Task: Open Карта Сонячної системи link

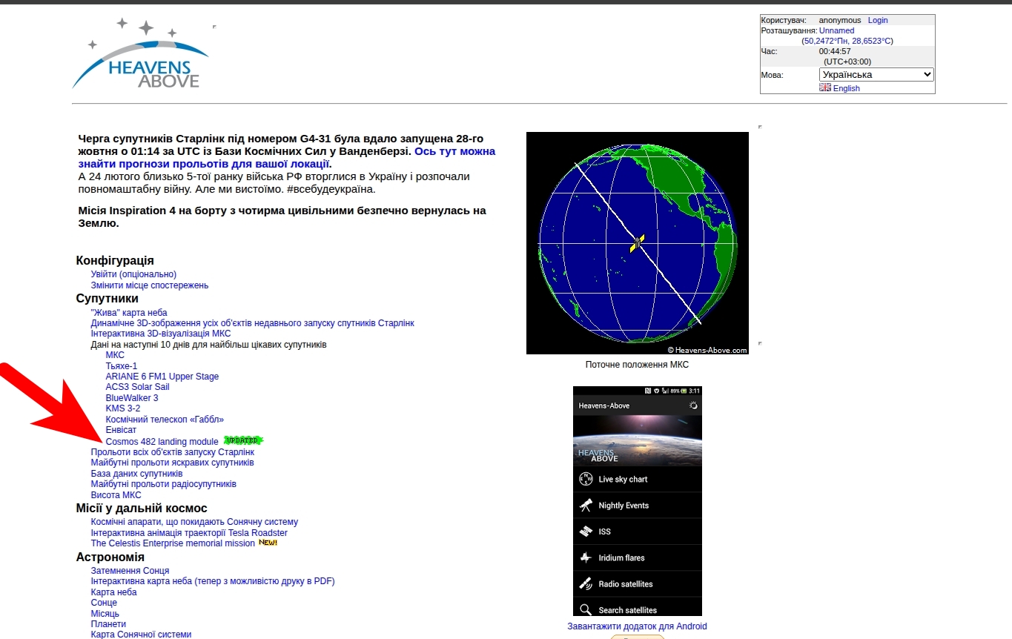Action: pyautogui.click(x=141, y=635)
